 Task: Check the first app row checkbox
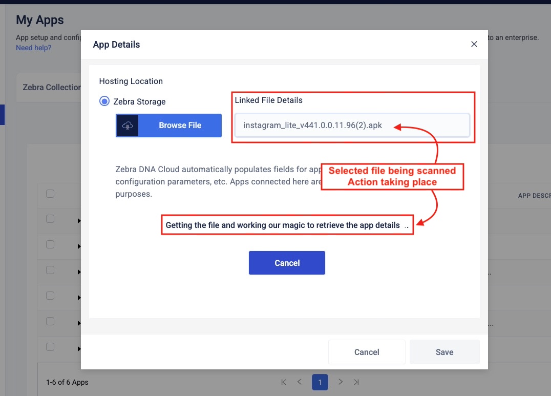coord(50,219)
